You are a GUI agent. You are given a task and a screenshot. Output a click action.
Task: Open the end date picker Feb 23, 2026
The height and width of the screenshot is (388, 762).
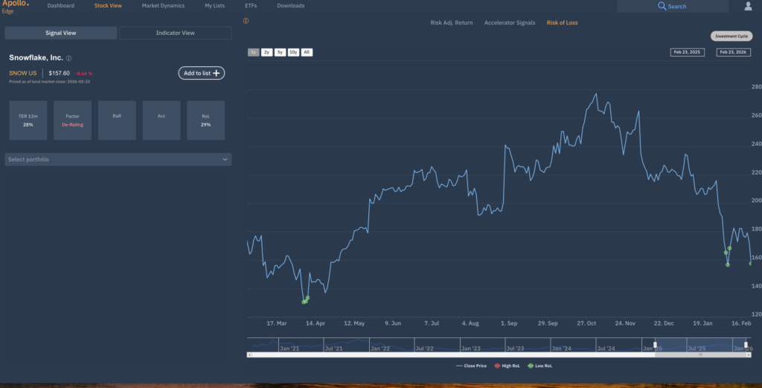(733, 52)
